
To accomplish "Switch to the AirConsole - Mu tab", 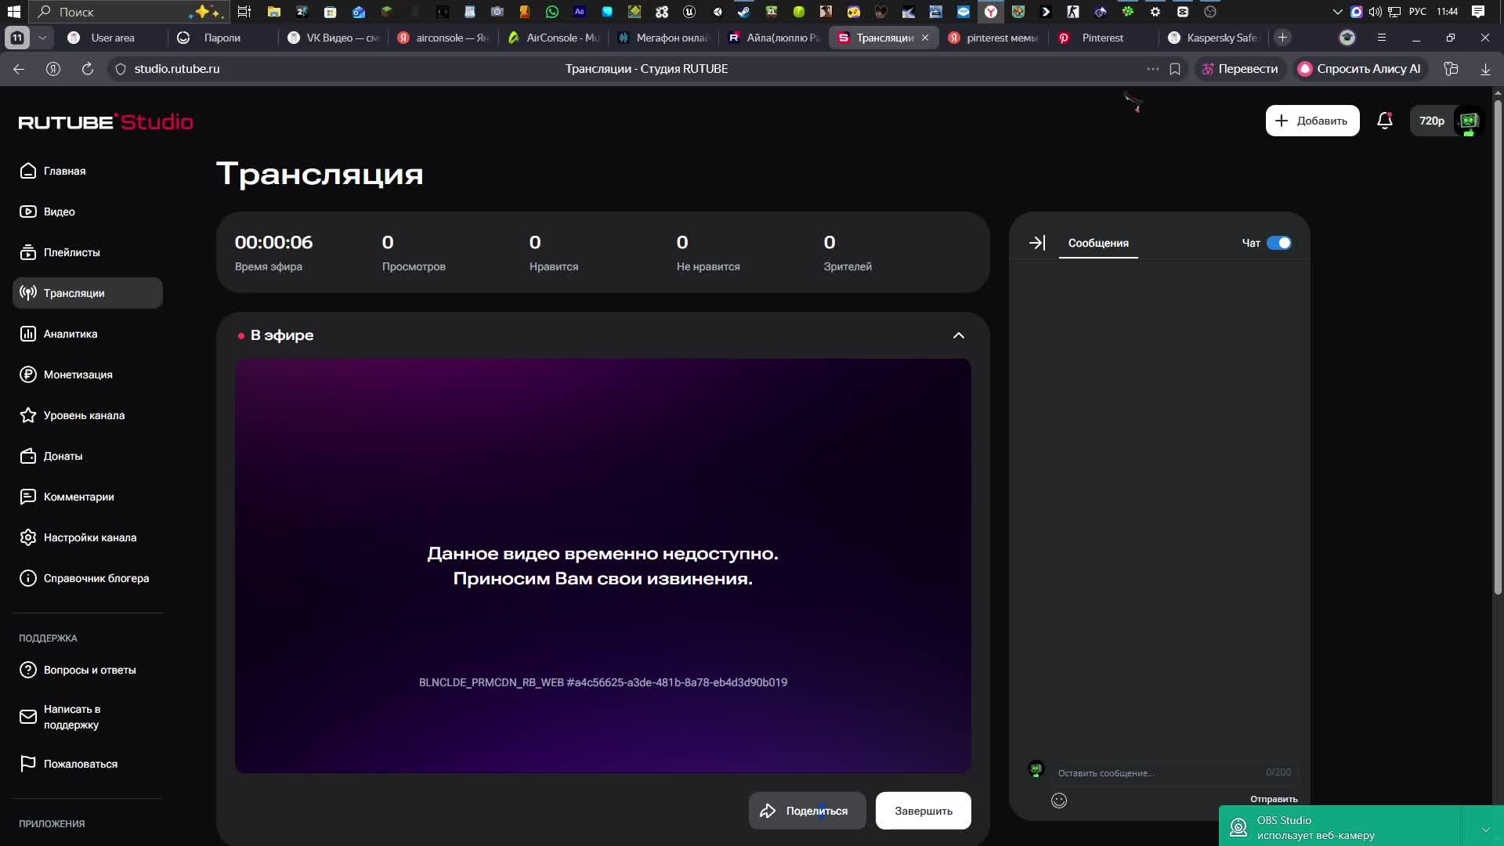I will coord(553,38).
